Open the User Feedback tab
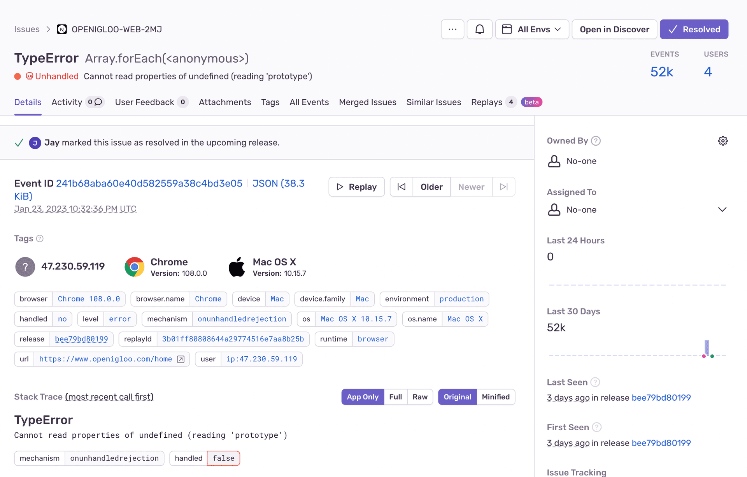This screenshot has width=747, height=477. coord(152,102)
